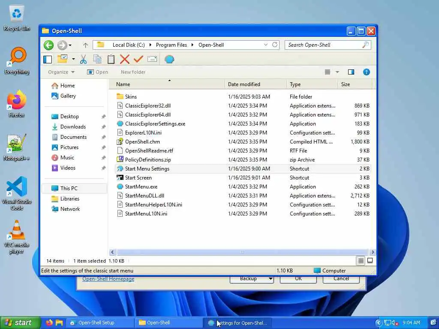Open the Organize menu
This screenshot has width=439, height=329.
tap(61, 72)
